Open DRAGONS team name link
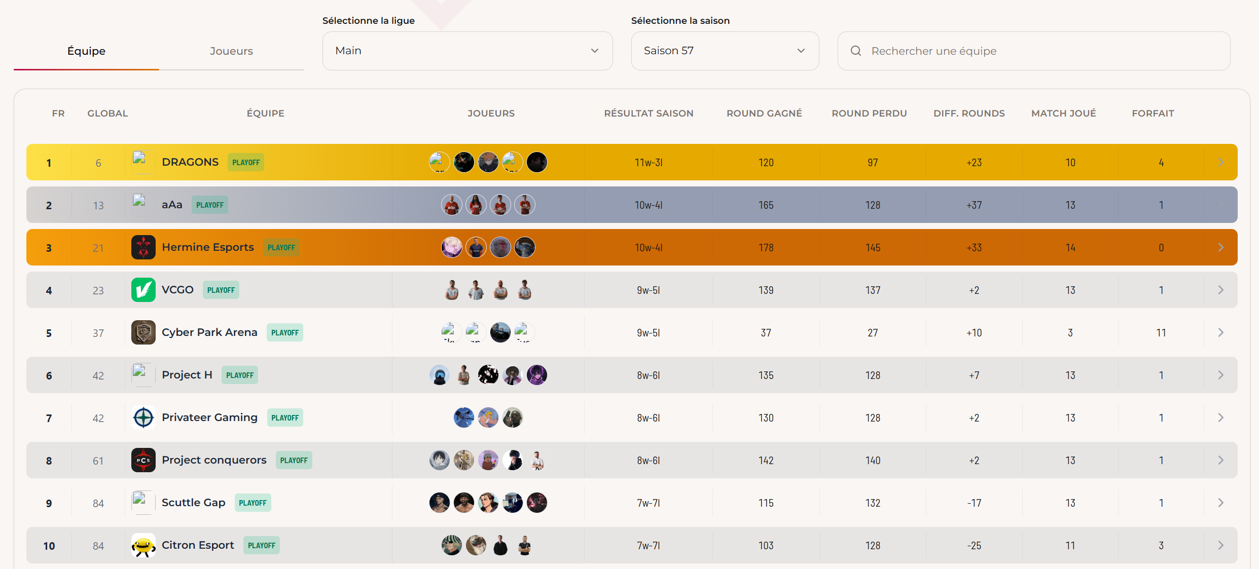 pyautogui.click(x=190, y=162)
